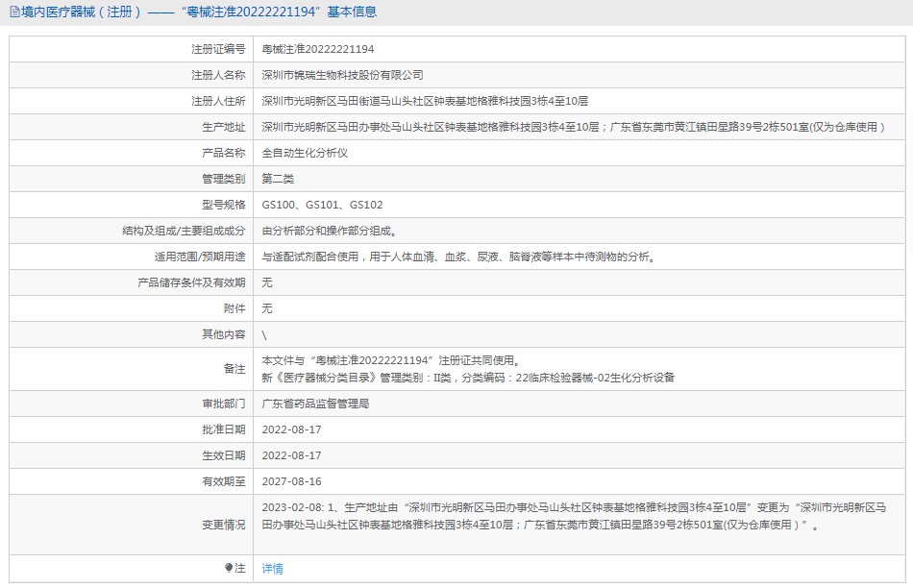This screenshot has width=913, height=588.
Task: Click the 生效日期 row label
Action: [x=223, y=455]
